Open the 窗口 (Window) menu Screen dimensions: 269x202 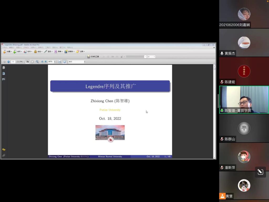[62, 48]
